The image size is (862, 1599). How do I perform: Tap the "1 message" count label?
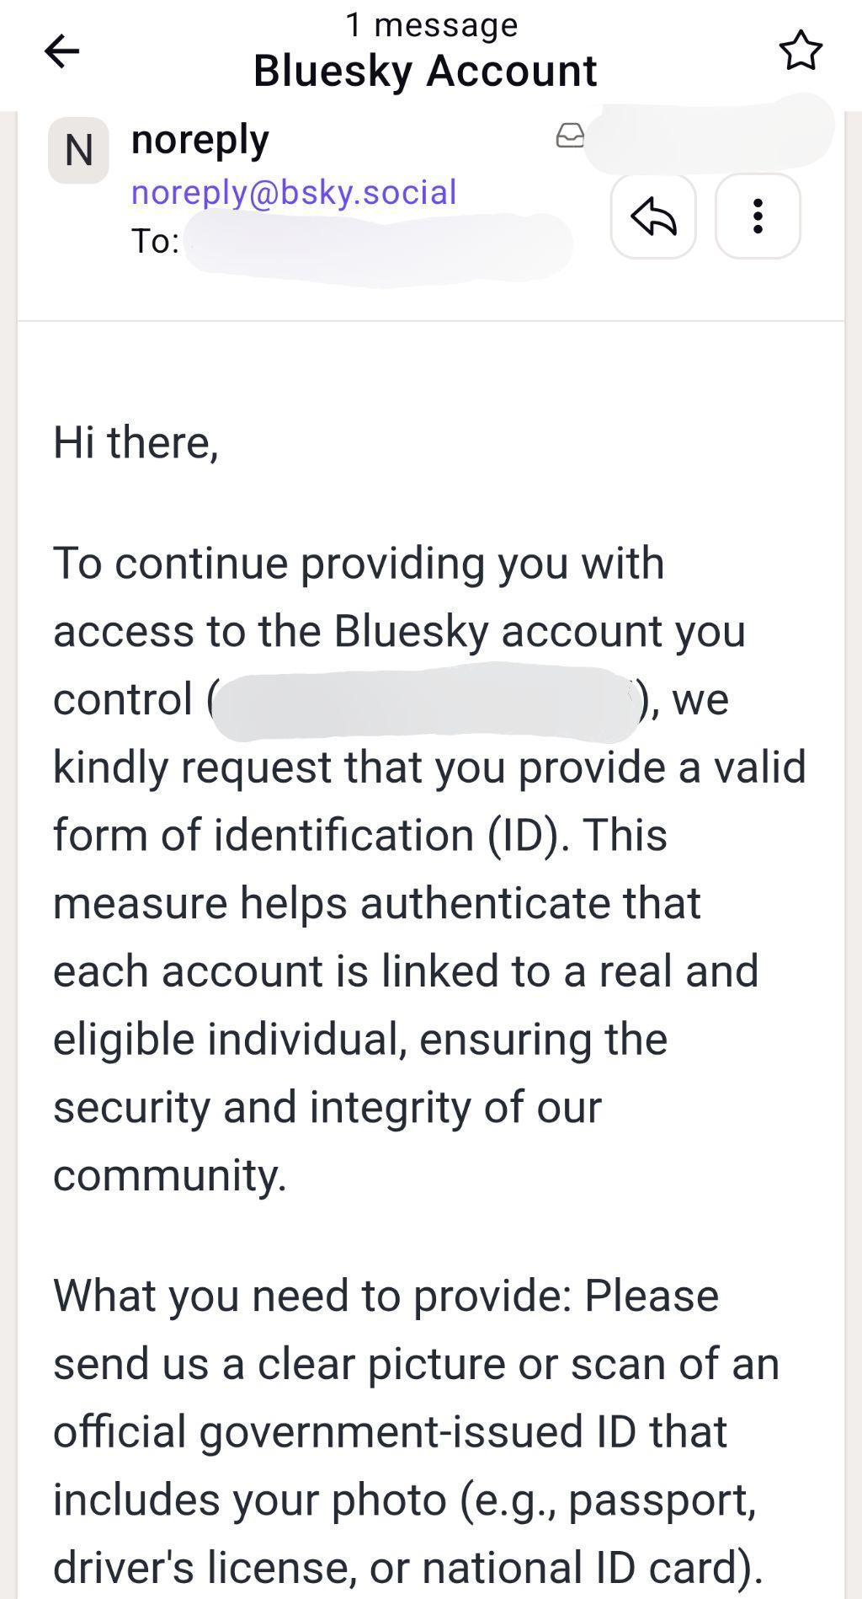pos(431,24)
